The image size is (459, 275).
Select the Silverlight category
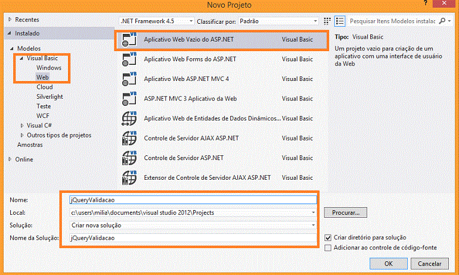click(49, 97)
